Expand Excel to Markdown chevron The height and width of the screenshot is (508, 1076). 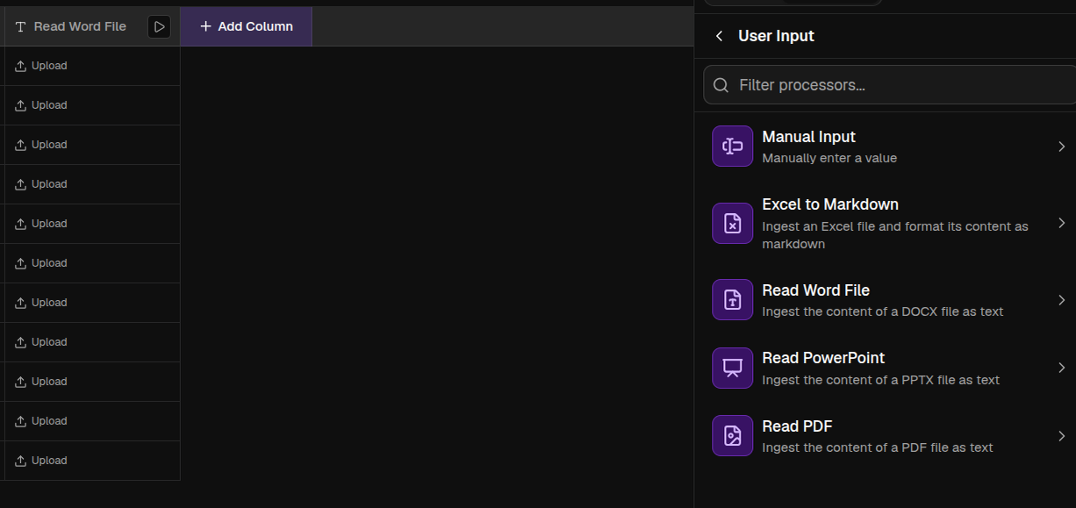pos(1061,223)
